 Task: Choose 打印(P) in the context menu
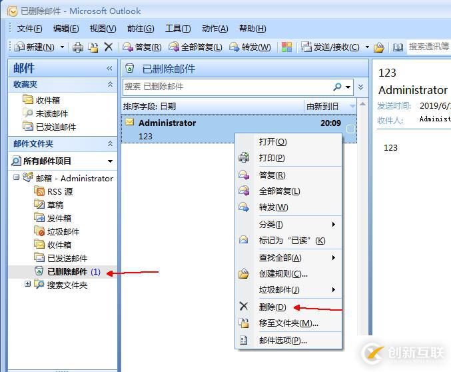[288, 158]
